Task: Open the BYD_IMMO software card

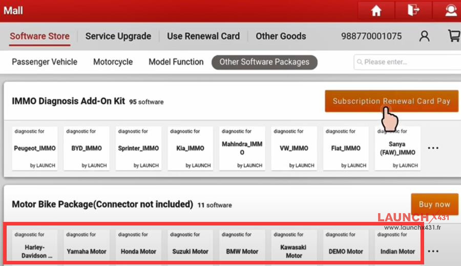Action: pyautogui.click(x=87, y=148)
